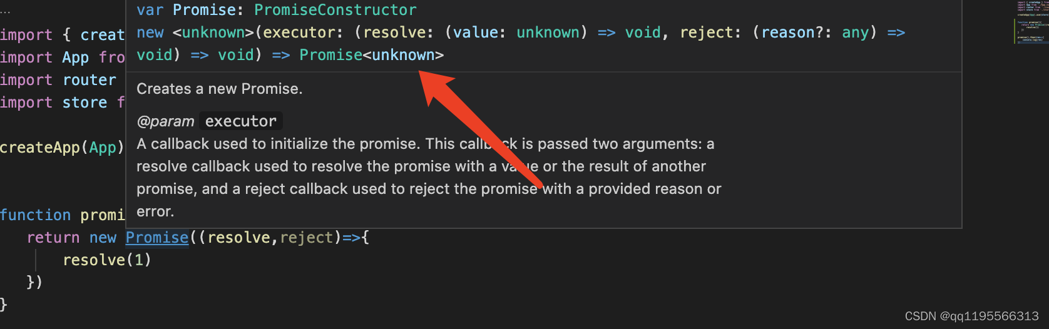Click the reject parameter in the arrow function
This screenshot has height=329, width=1049.
click(x=306, y=238)
